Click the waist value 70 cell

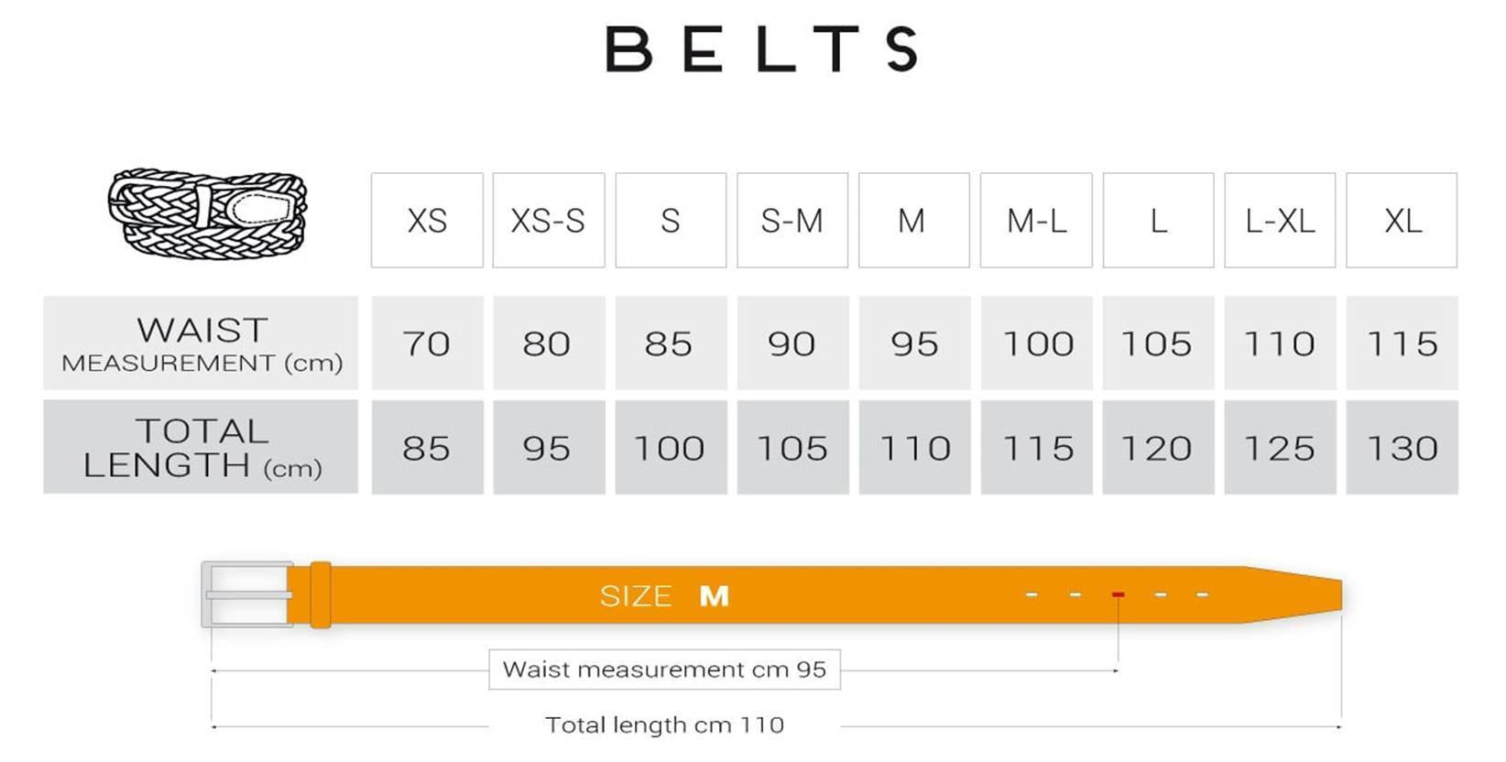coord(427,343)
